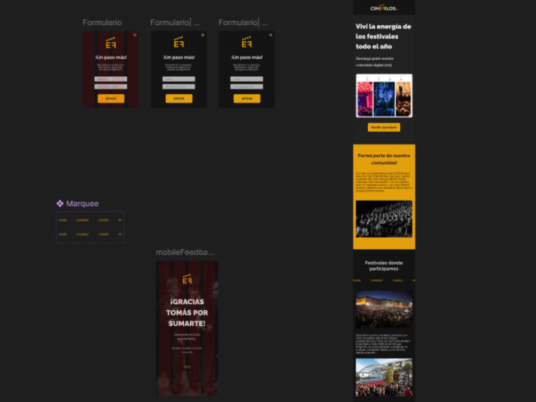Viewport: 536px width, 402px height.
Task: Close the red-striped Formulario popup with its X
Action: 135,35
